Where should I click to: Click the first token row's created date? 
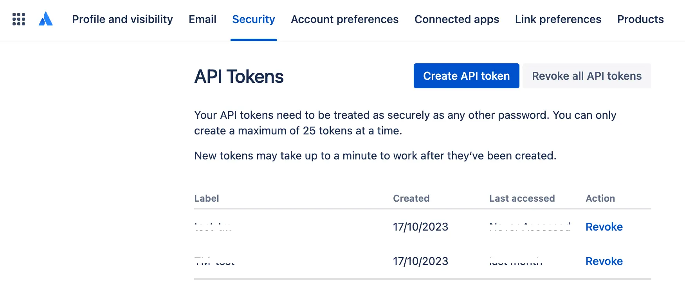pos(420,227)
